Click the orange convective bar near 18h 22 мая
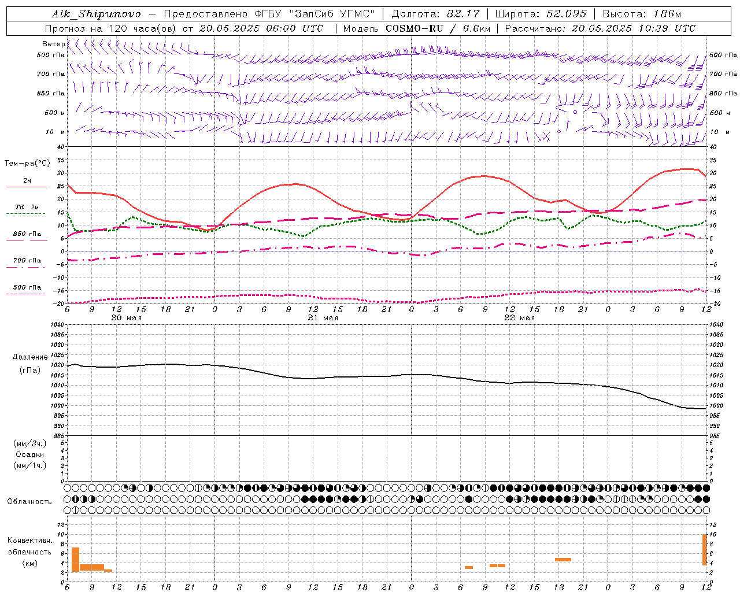 point(563,560)
